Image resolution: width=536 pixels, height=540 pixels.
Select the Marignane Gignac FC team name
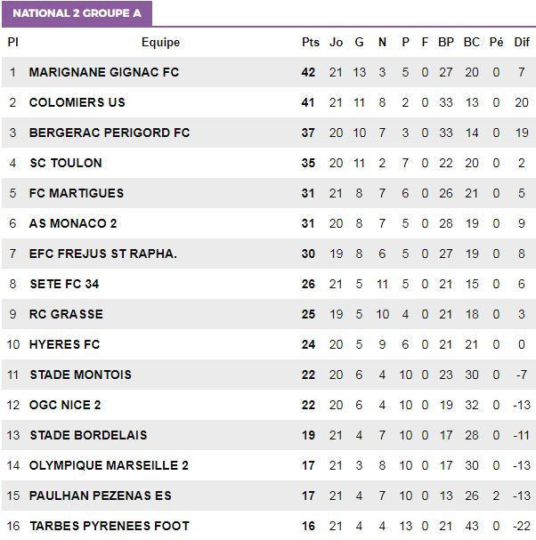click(104, 72)
